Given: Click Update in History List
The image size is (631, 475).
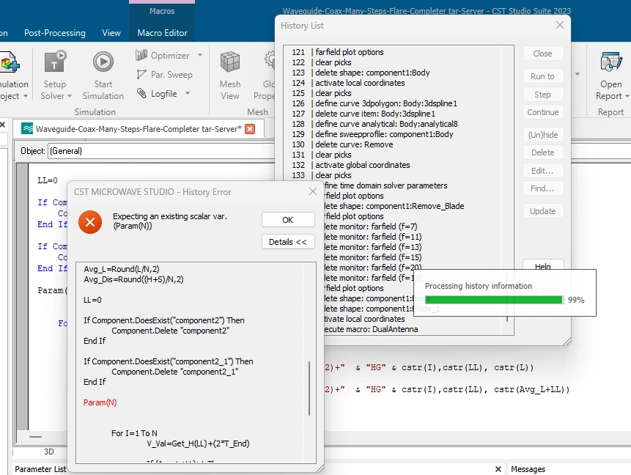Looking at the screenshot, I should [x=543, y=211].
